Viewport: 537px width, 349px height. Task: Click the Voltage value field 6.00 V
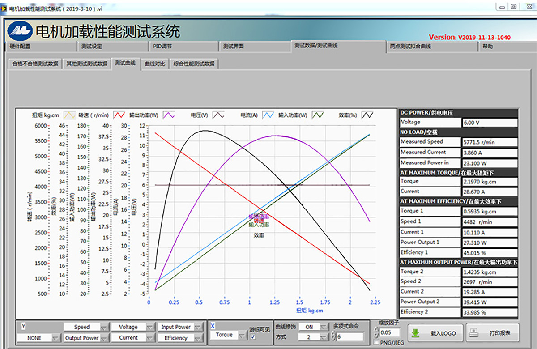(x=490, y=123)
